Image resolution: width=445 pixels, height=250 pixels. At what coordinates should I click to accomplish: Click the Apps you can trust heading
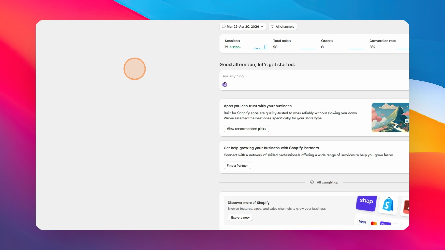(x=258, y=106)
